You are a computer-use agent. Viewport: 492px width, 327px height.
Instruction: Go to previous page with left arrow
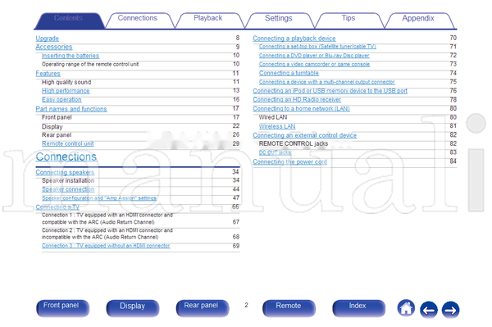click(x=429, y=310)
